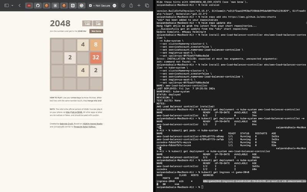This screenshot has width=307, height=192.
Task: Click 'zsh: command not found: -n' line
Action: pos(176,61)
